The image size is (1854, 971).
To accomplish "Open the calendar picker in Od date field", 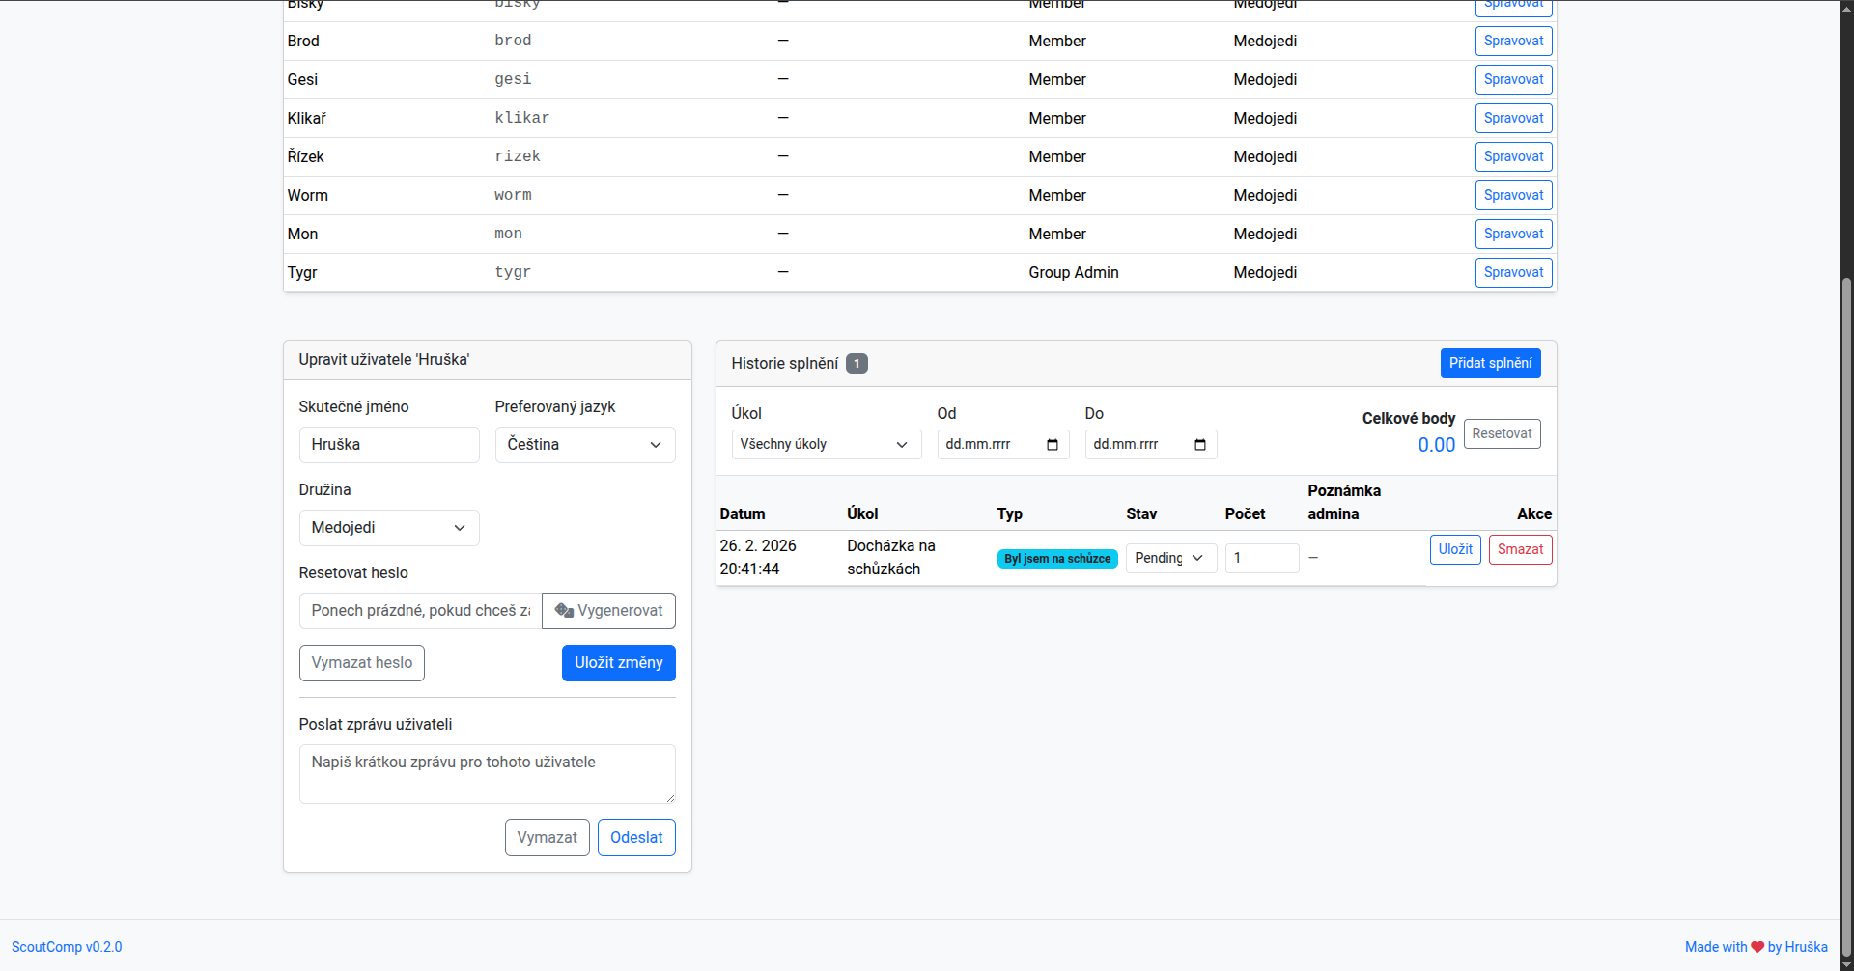I will (x=1052, y=445).
